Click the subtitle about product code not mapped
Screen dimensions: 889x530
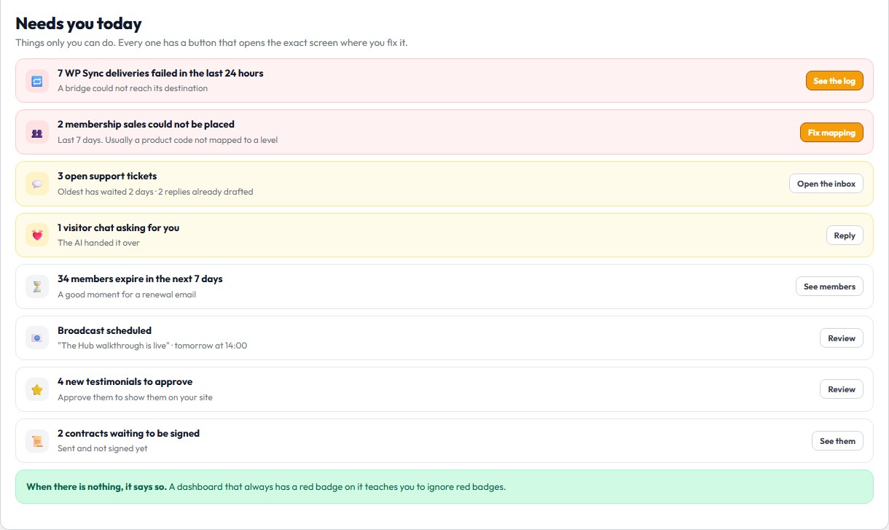pos(168,140)
